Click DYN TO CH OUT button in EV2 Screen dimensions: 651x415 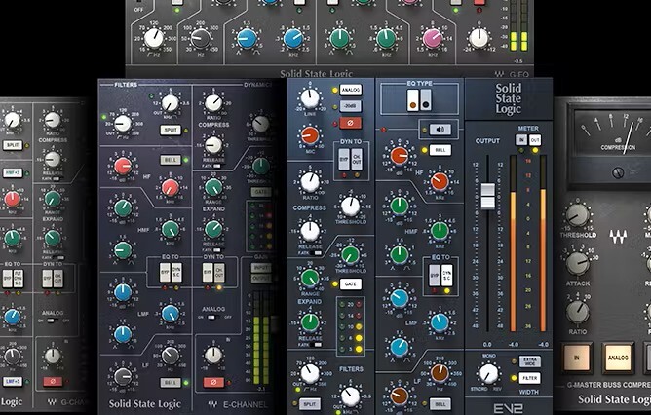pyautogui.click(x=357, y=159)
